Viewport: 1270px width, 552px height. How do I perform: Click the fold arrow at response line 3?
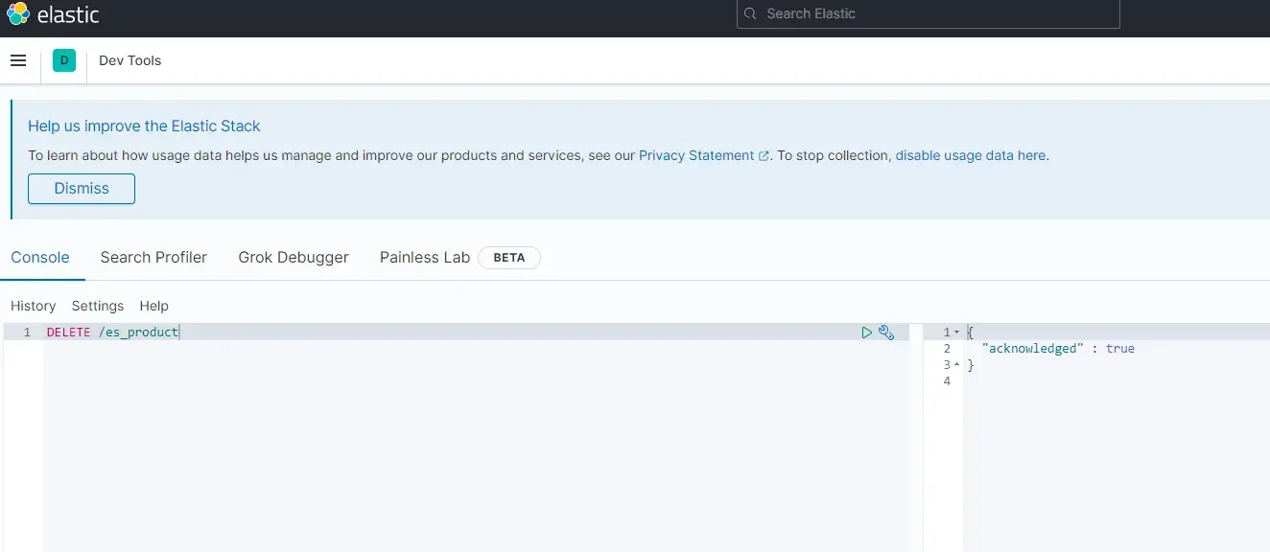[x=956, y=364]
